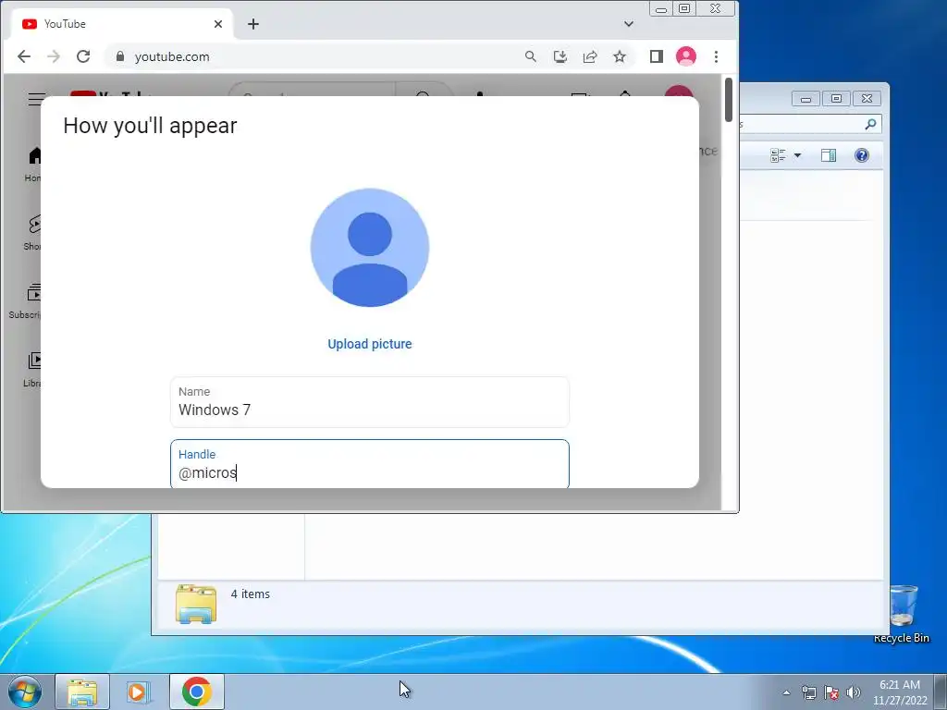Select the YouTube tab
This screenshot has height=710, width=947.
coord(121,24)
